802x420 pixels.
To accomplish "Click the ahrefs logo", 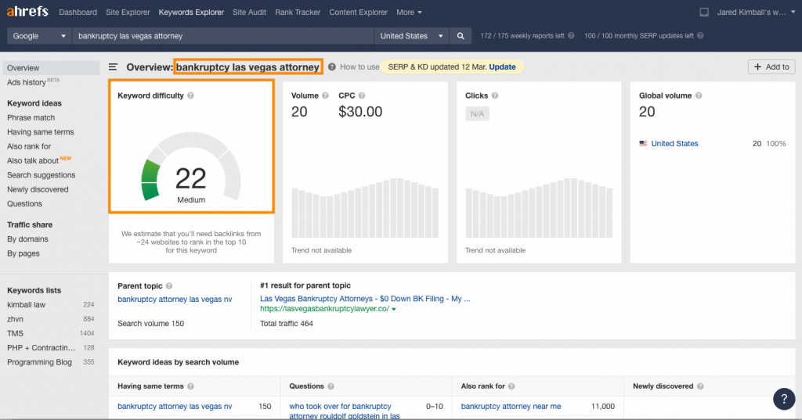I will [27, 11].
